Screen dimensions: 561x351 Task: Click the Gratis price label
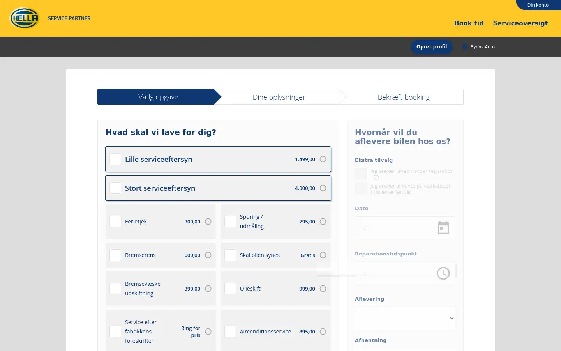click(x=308, y=255)
